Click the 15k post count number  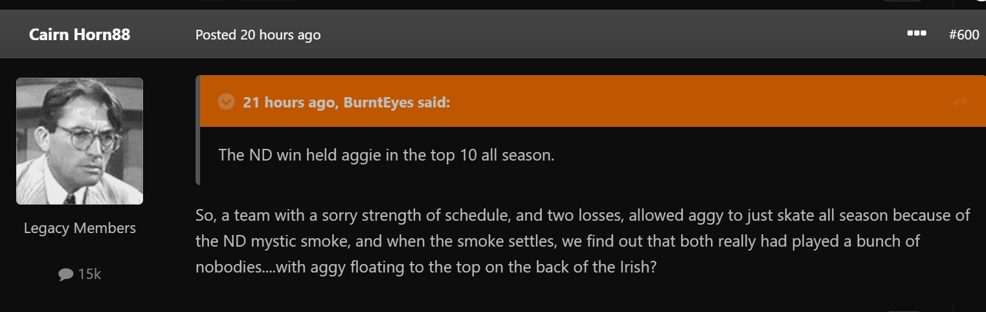pos(89,274)
